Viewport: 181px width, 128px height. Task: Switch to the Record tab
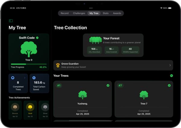[x=65, y=13]
